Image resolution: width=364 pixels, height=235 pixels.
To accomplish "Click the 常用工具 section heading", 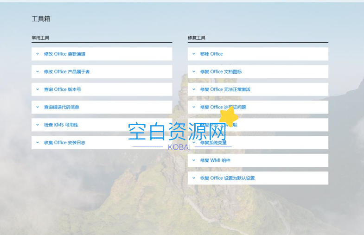I will [x=40, y=38].
